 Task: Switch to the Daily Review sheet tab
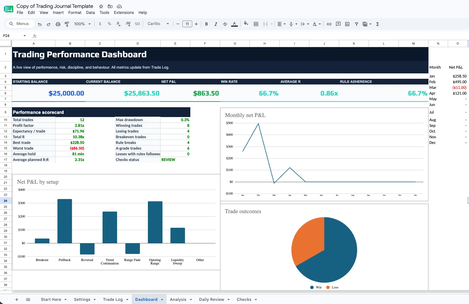212,300
